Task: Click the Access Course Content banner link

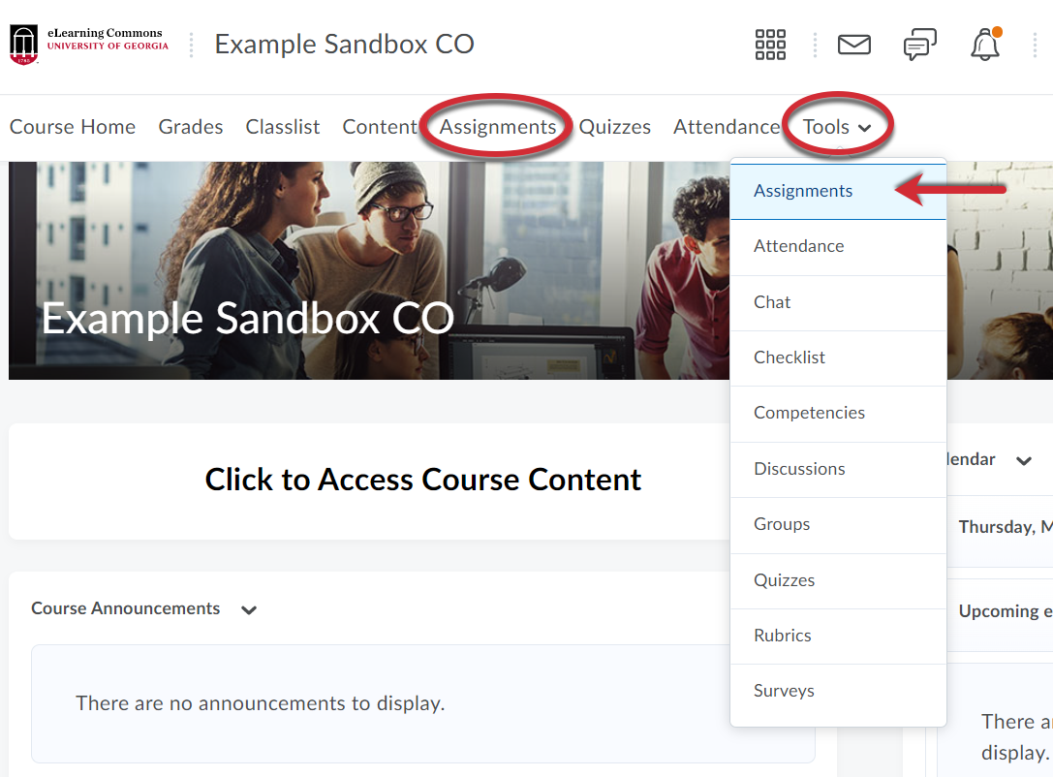Action: [422, 480]
